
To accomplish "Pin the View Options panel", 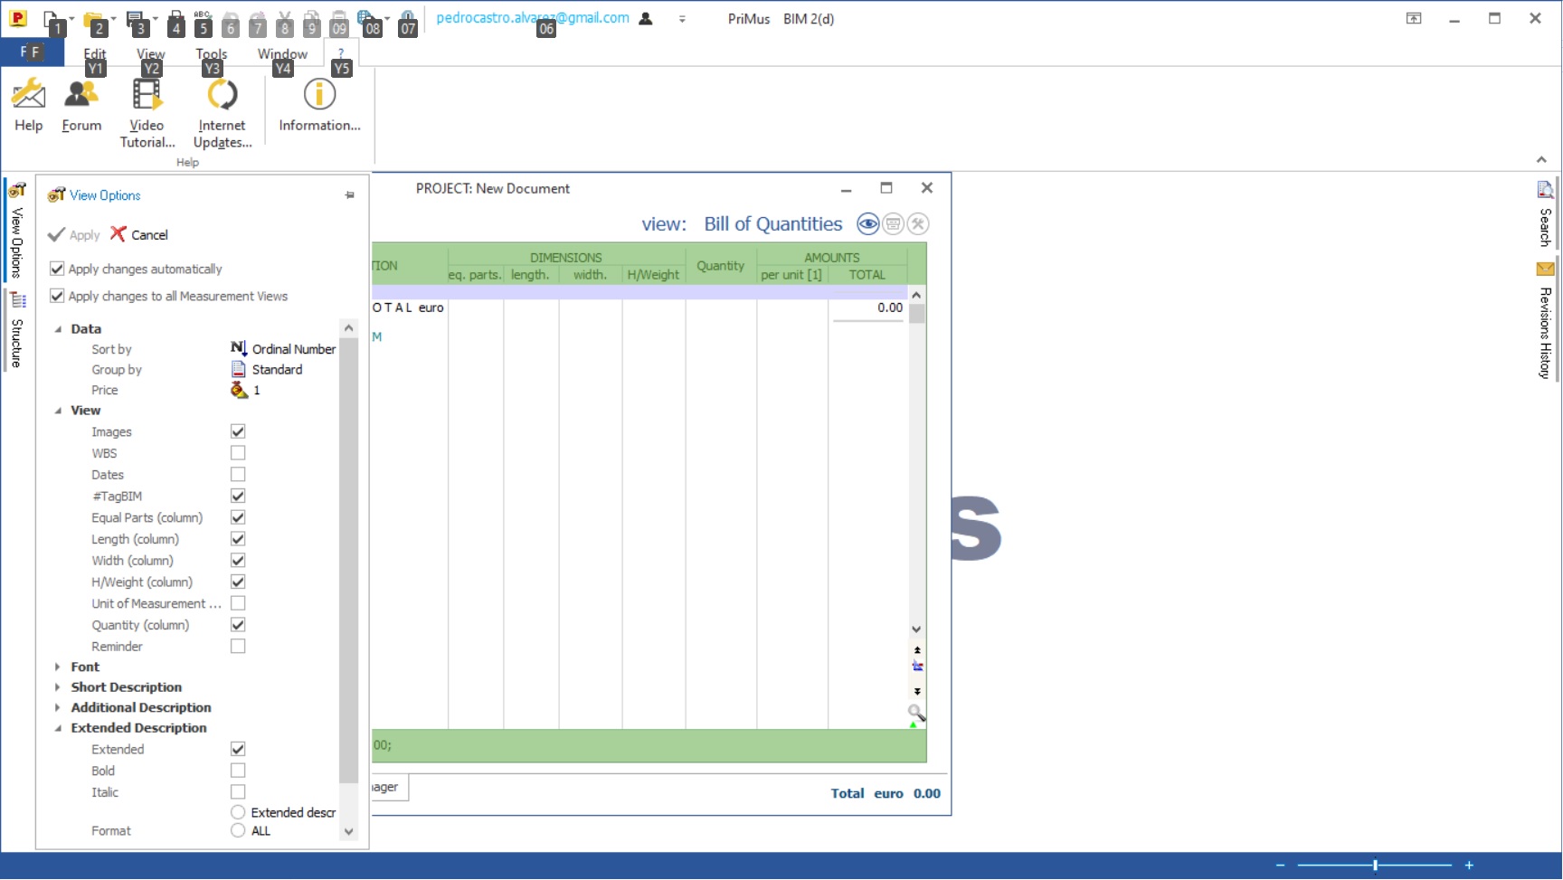I will pos(350,195).
